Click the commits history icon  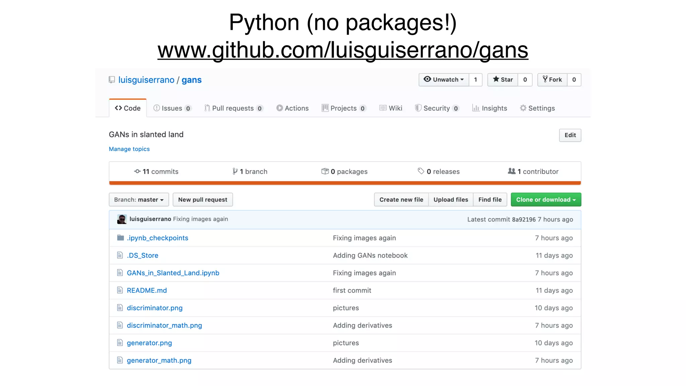(x=137, y=171)
